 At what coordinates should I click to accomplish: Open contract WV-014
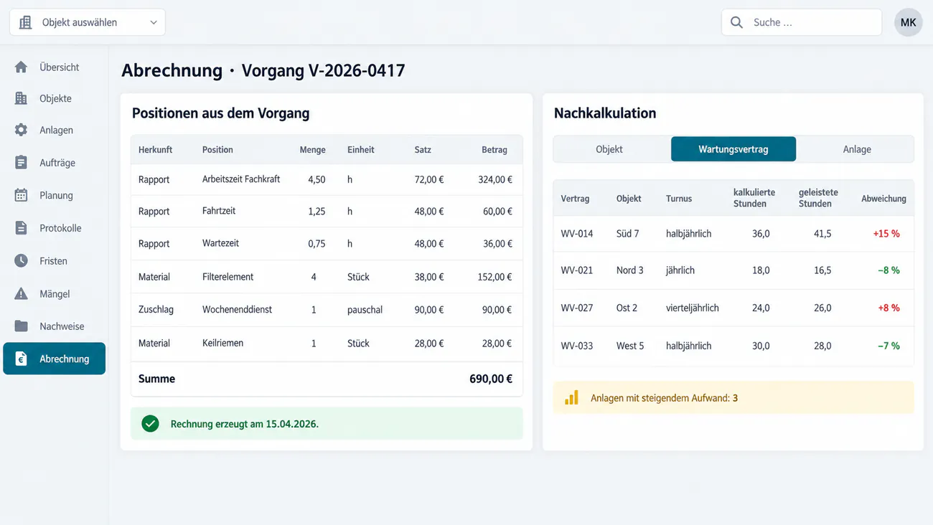[577, 234]
